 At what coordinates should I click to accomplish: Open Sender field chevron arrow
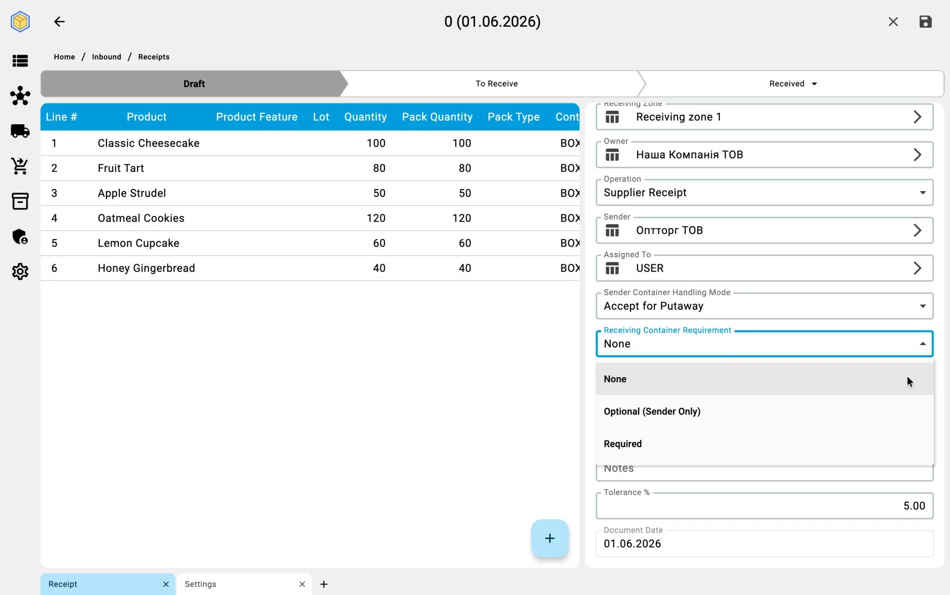pyautogui.click(x=917, y=230)
